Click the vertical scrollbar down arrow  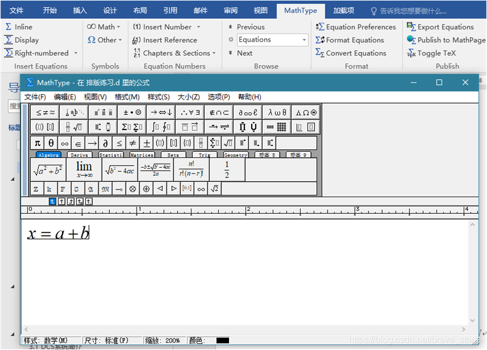pos(472,320)
